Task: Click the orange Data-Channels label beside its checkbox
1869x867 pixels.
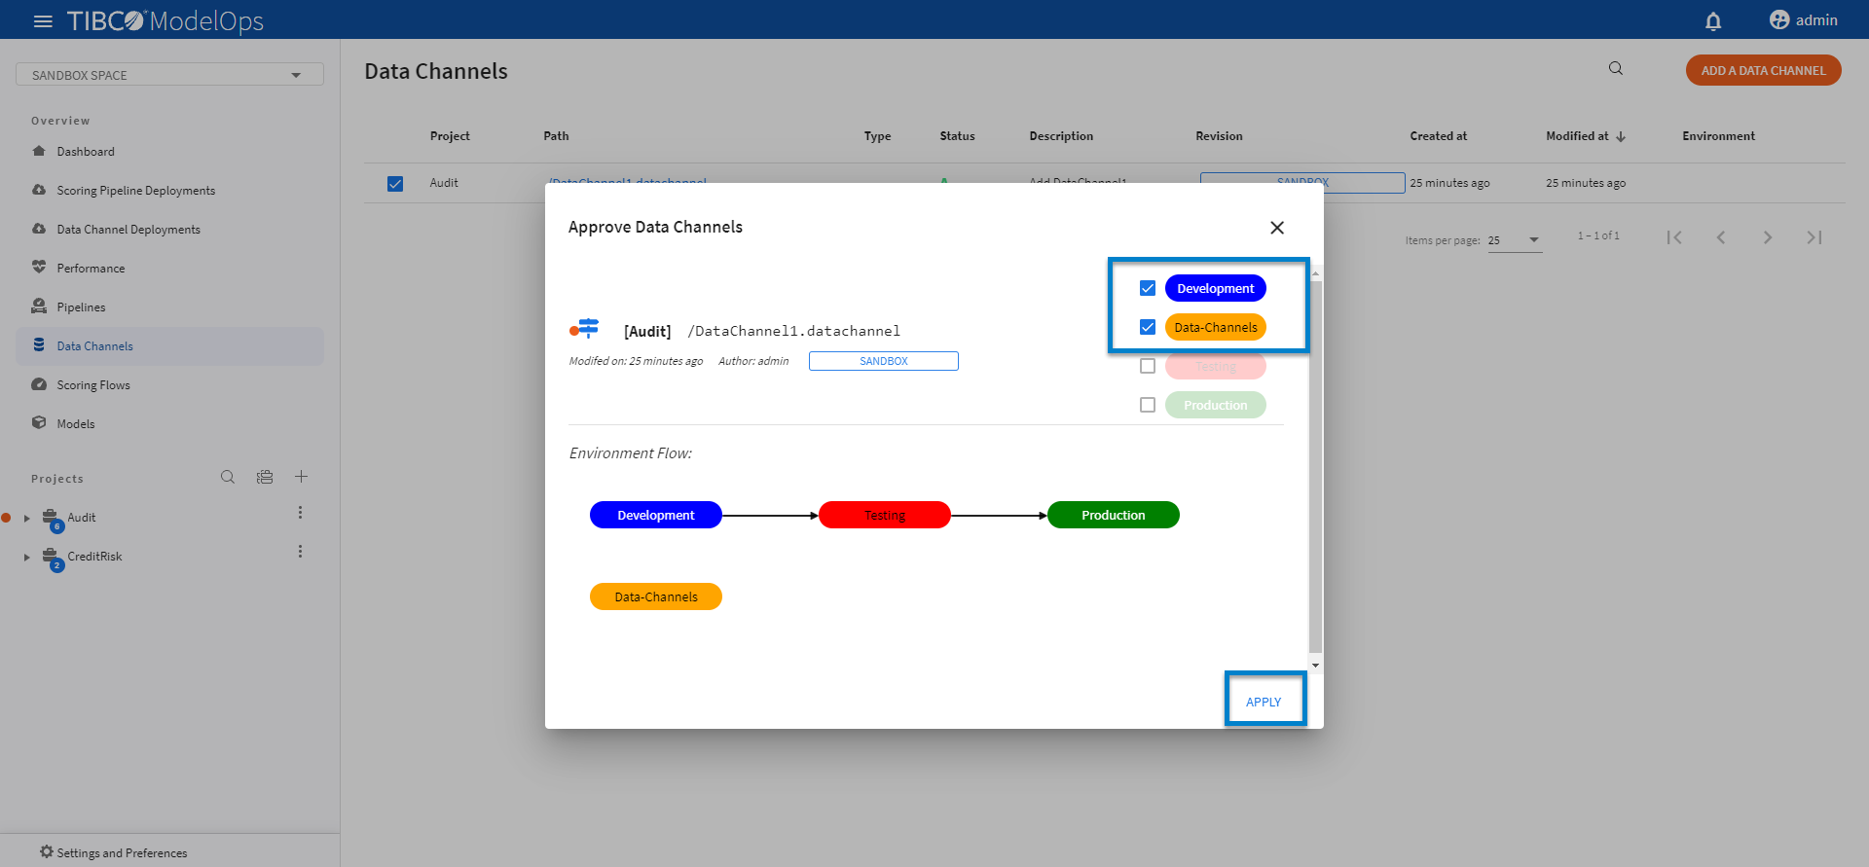Action: click(x=1215, y=327)
